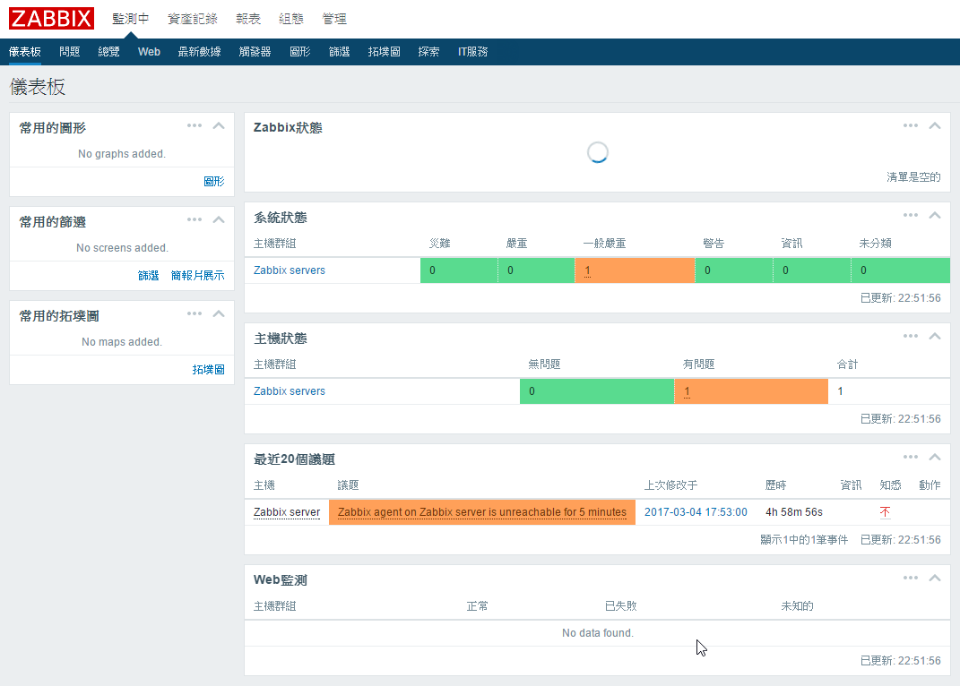Collapse the 常用的篩選 widget

coord(219,219)
